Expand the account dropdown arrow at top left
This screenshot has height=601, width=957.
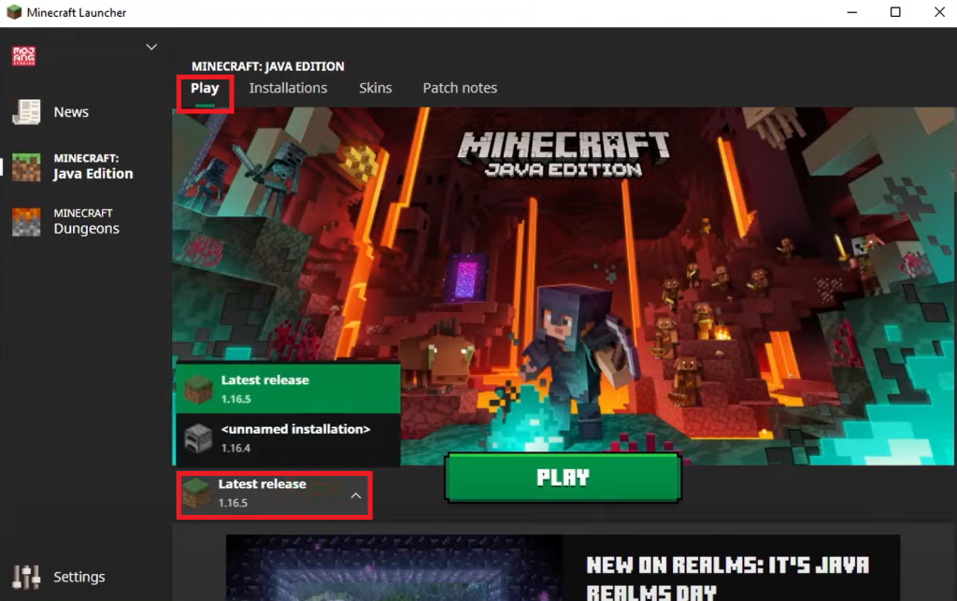(x=150, y=45)
